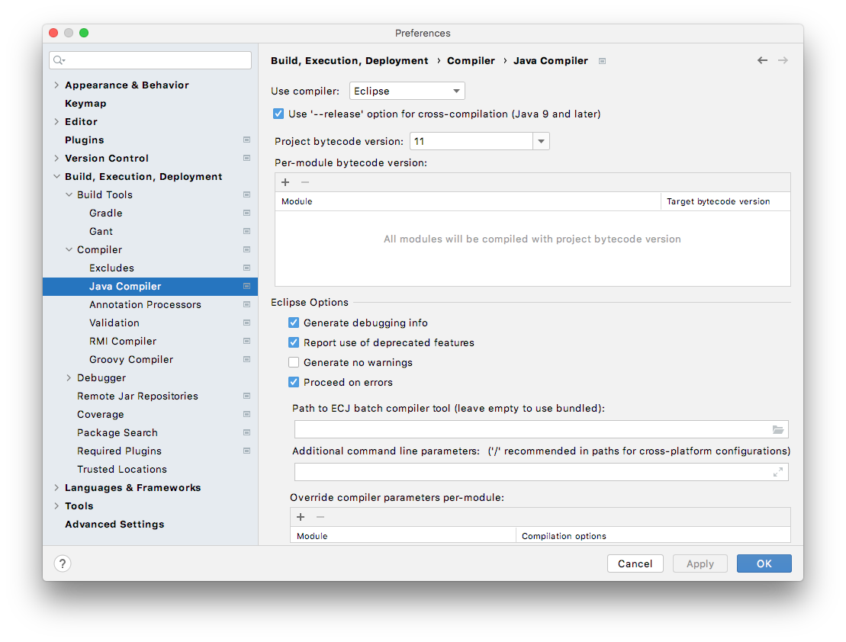Open Project bytecode version dropdown arrow

(x=541, y=142)
